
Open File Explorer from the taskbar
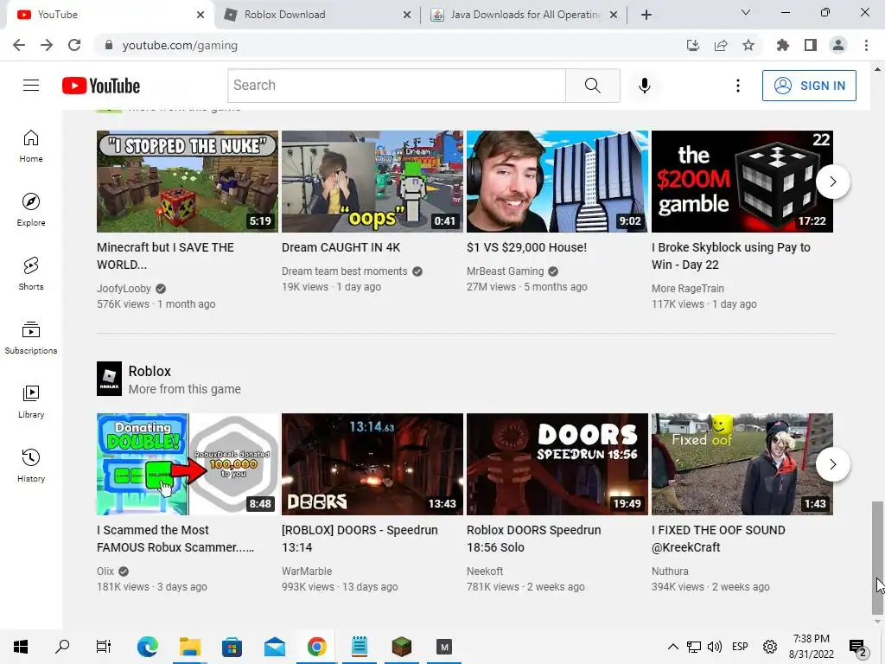[190, 647]
